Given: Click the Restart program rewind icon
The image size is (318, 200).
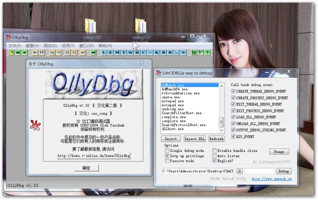Looking at the screenshot, I should (x=18, y=53).
